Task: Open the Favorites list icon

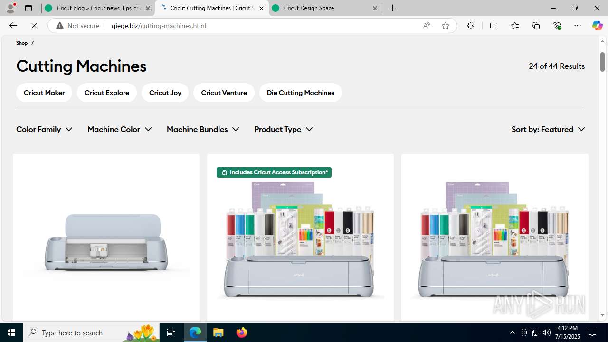Action: point(514,26)
